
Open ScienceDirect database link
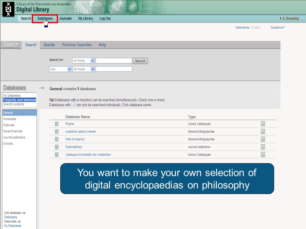click(74, 147)
